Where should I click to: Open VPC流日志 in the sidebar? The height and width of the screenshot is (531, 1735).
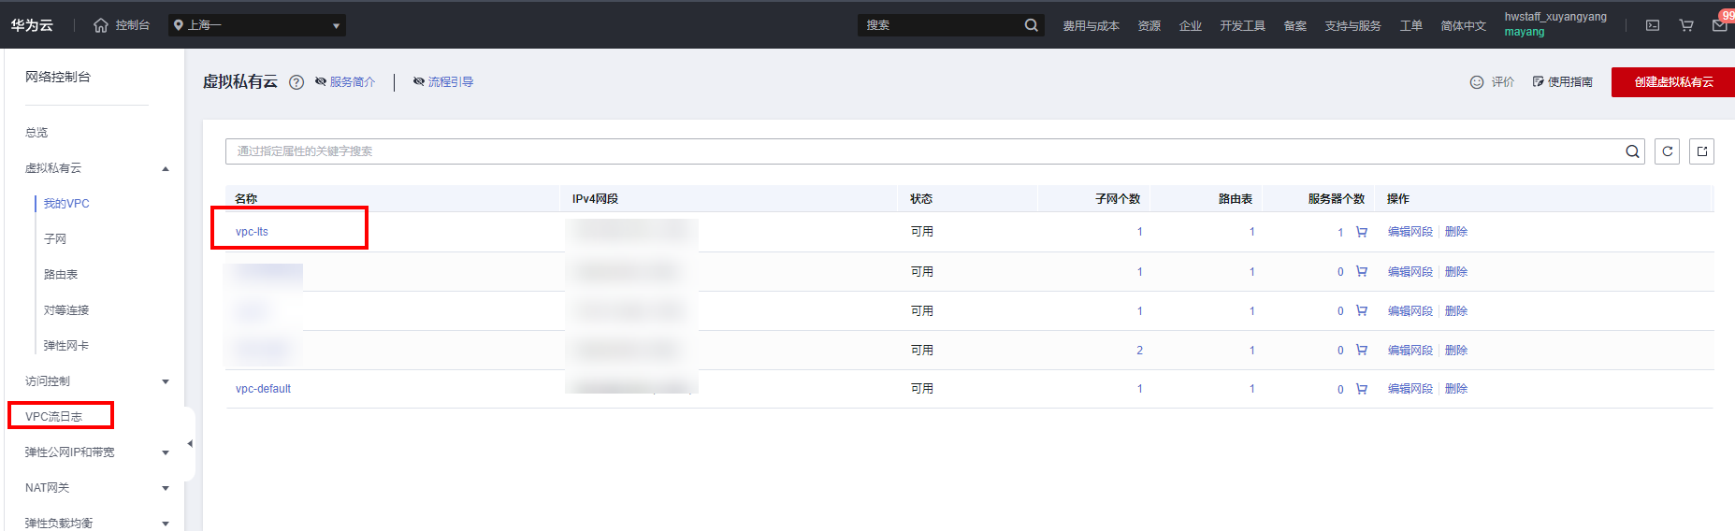[x=54, y=417]
